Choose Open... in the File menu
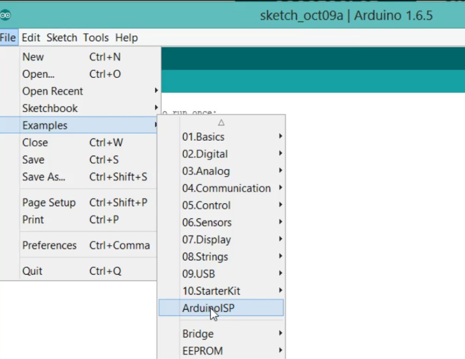The image size is (465, 359). 38,74
